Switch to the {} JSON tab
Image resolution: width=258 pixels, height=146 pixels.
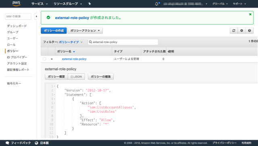tap(76, 77)
